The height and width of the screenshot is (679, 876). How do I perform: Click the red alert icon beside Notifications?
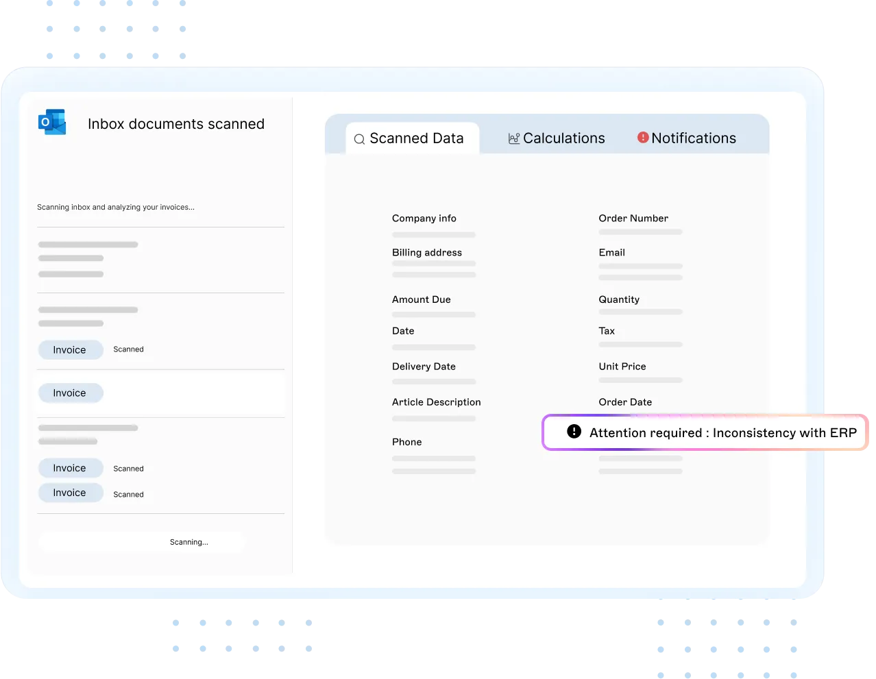click(x=643, y=138)
